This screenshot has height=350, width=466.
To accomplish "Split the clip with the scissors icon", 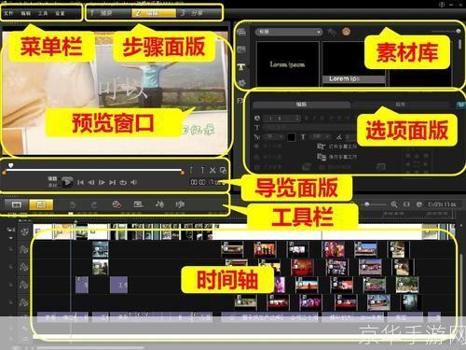I will tap(212, 170).
